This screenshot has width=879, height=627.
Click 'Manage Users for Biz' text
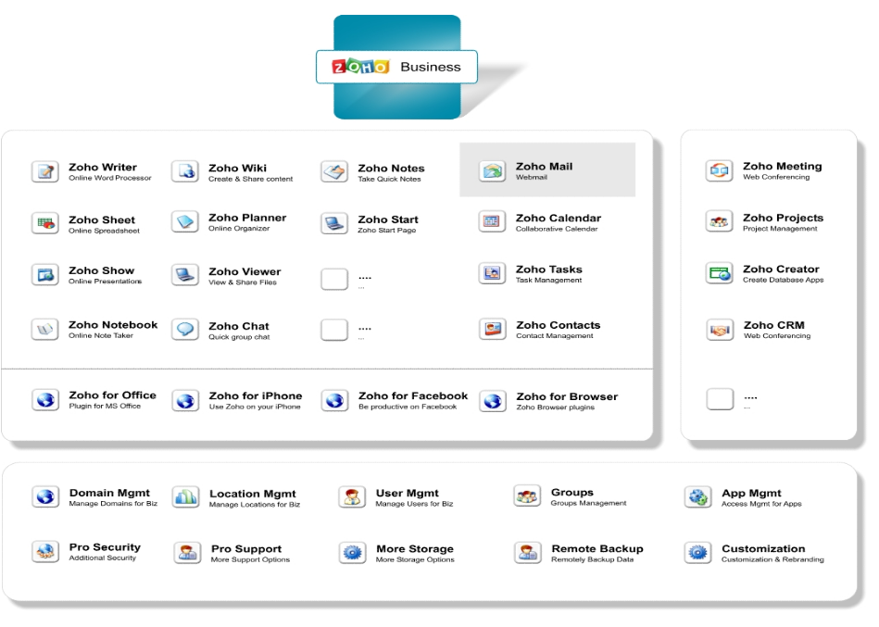(414, 505)
